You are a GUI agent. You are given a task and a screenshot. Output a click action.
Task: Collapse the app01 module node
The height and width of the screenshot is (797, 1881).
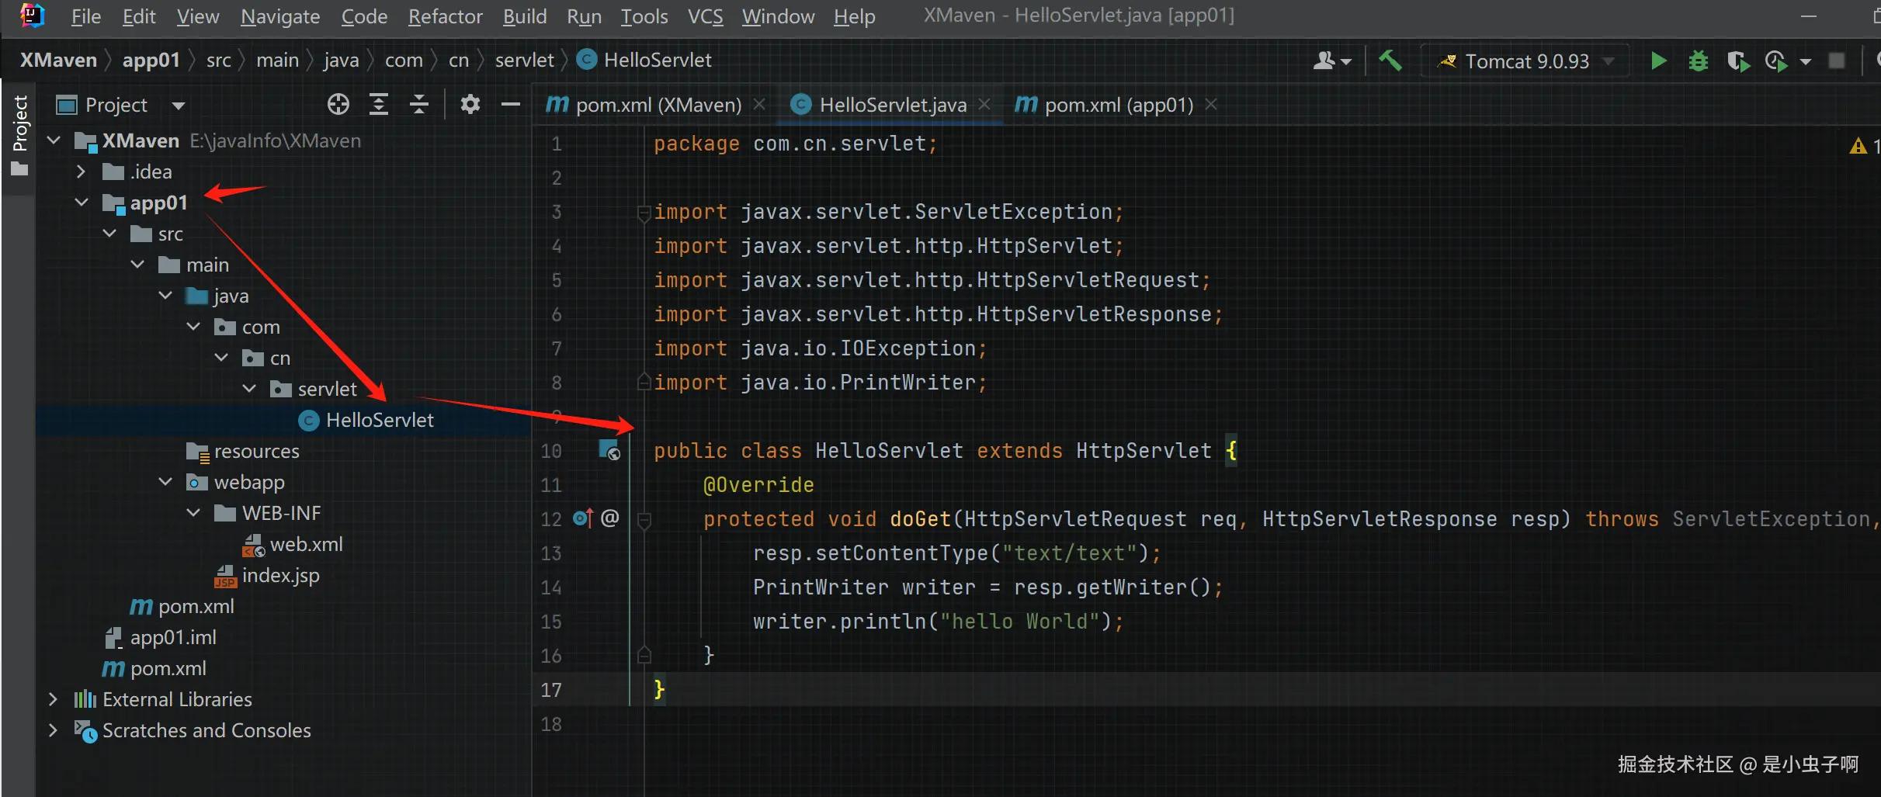pyautogui.click(x=82, y=203)
